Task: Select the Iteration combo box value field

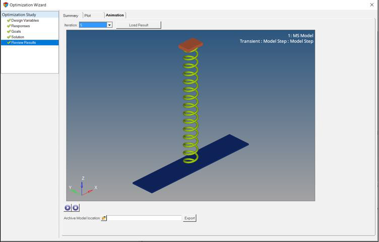Action: click(x=93, y=25)
